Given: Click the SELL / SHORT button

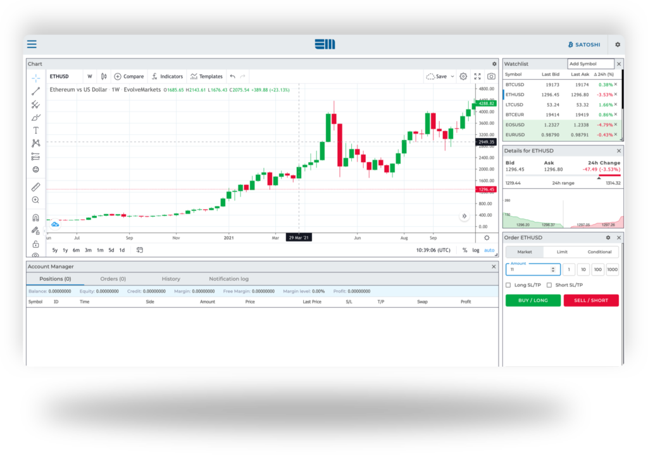Looking at the screenshot, I should (x=591, y=300).
